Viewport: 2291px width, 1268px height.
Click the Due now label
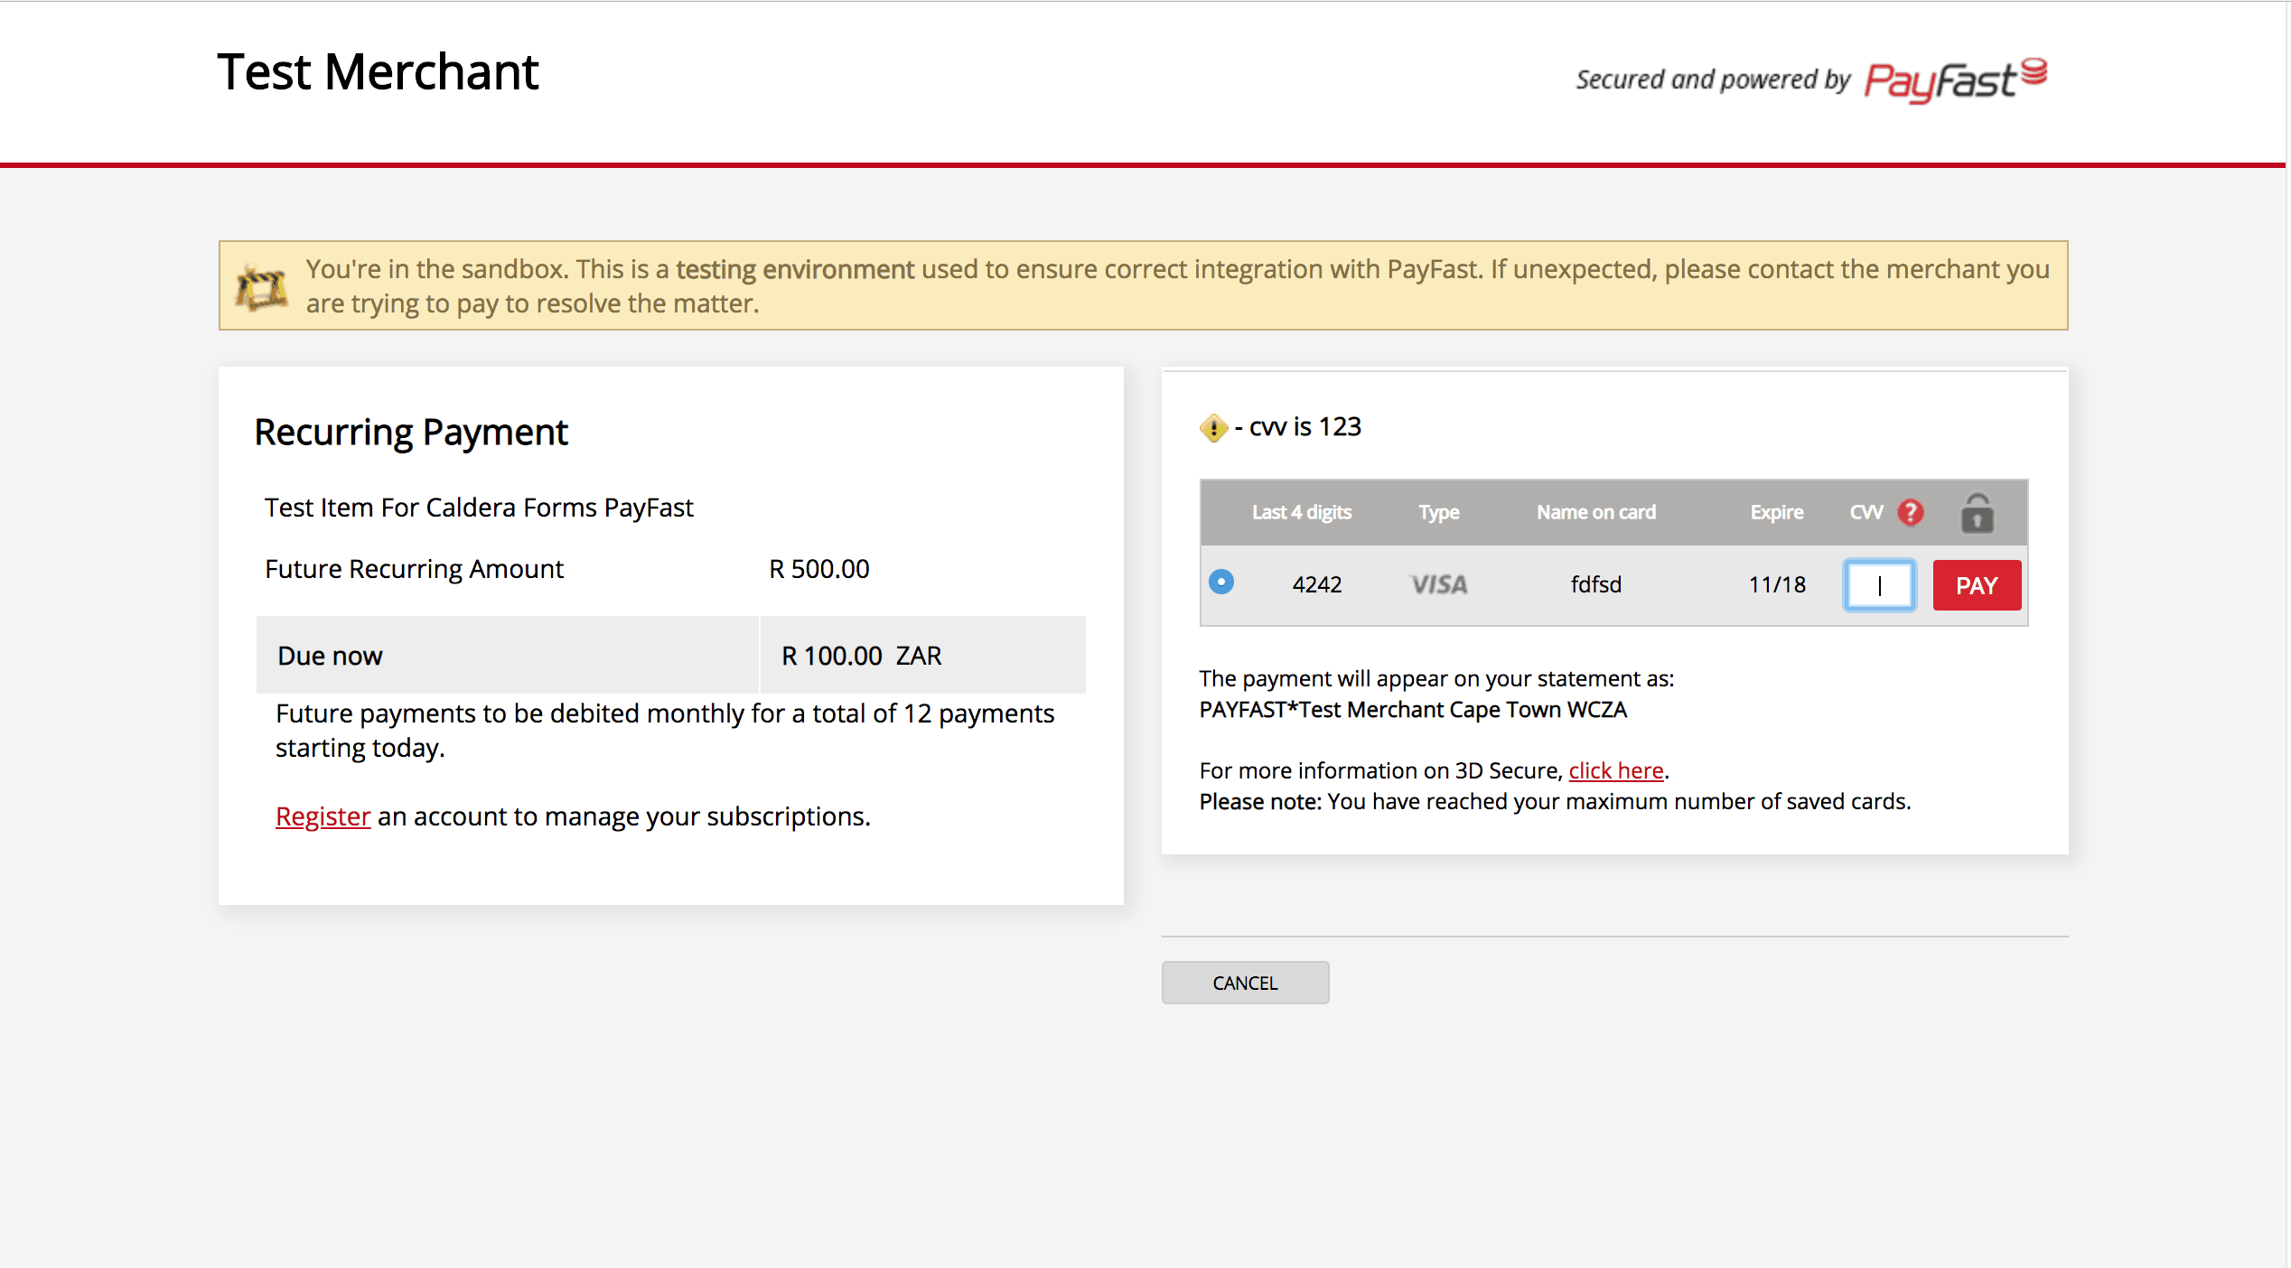pos(330,656)
